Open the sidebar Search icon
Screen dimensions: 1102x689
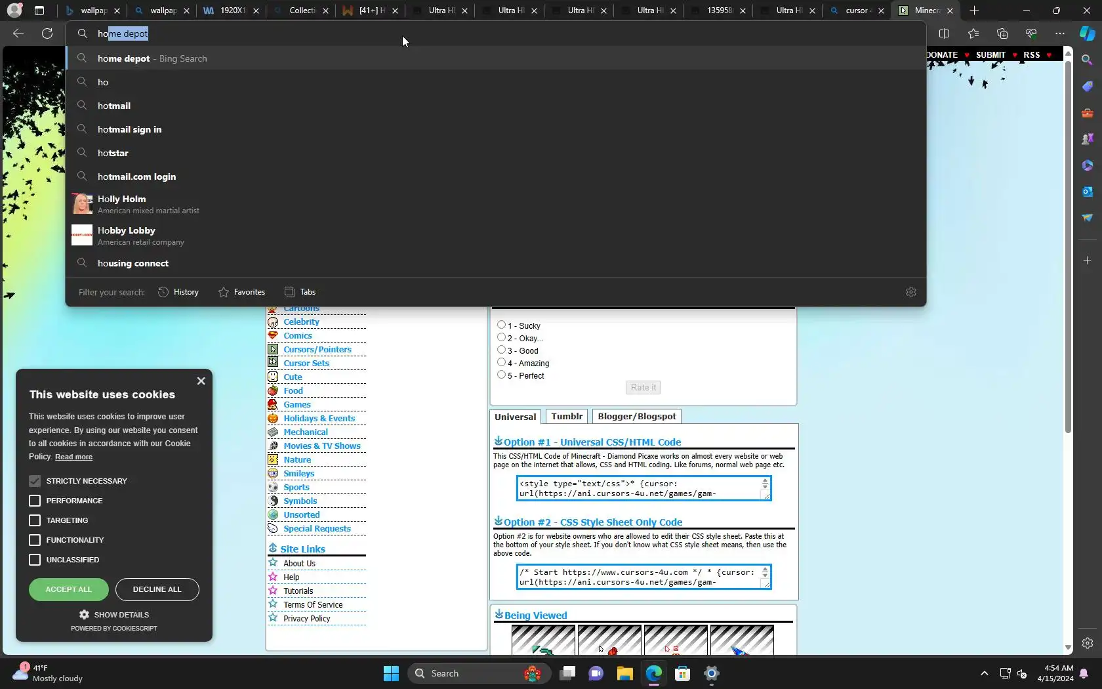click(x=1087, y=60)
